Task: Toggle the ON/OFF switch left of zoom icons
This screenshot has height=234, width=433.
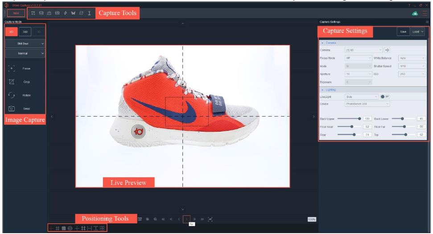Action: [x=140, y=219]
